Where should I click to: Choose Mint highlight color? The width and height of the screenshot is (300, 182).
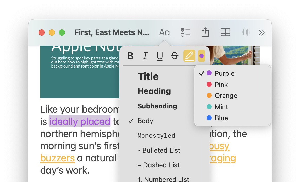(x=232, y=107)
